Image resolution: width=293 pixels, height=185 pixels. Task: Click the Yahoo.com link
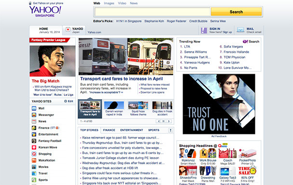[x=94, y=32]
